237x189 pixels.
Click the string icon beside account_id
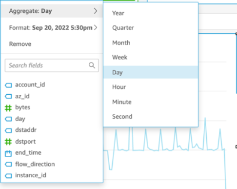click(x=8, y=85)
